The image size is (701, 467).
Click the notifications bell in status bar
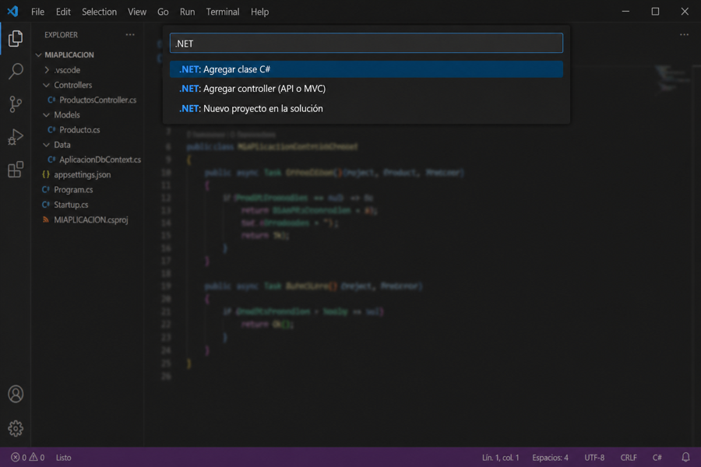tap(685, 457)
